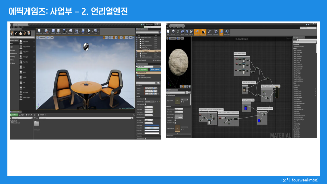Select the Geometry category in Modes panel
The height and width of the screenshot is (184, 327).
click(x=13, y=56)
